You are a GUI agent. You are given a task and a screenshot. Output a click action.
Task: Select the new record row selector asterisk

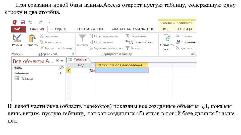coord(69,70)
